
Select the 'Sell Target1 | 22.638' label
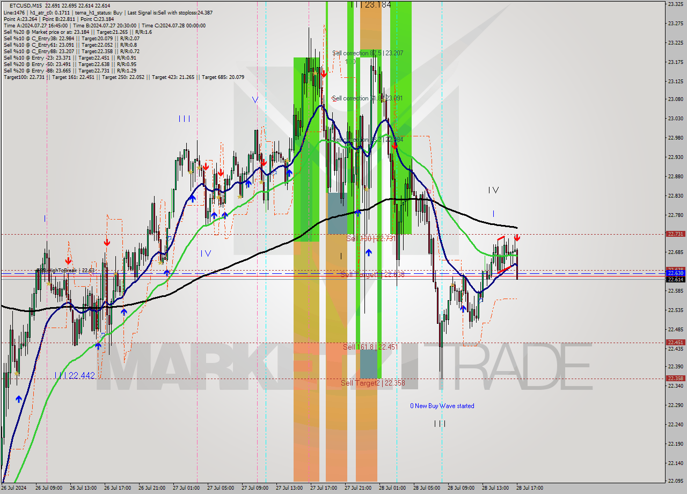[x=372, y=274]
